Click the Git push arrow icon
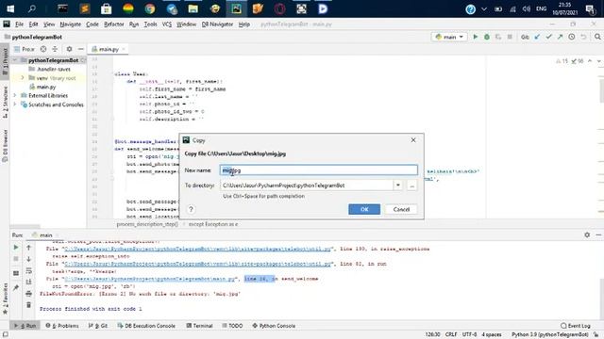 560,37
